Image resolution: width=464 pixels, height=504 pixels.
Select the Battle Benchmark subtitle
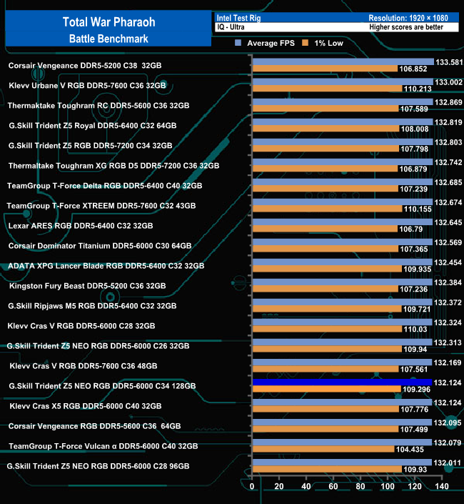click(x=109, y=39)
